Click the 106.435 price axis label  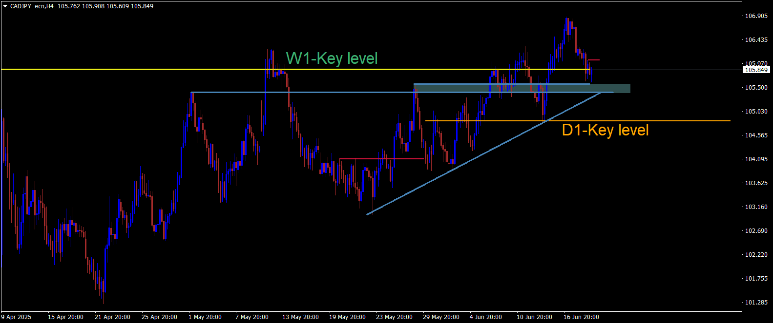click(756, 40)
